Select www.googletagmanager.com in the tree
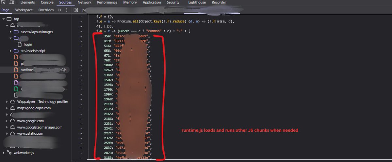392x162 pixels. pyautogui.click(x=40, y=127)
